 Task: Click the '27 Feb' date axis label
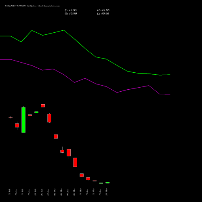click(48, 192)
